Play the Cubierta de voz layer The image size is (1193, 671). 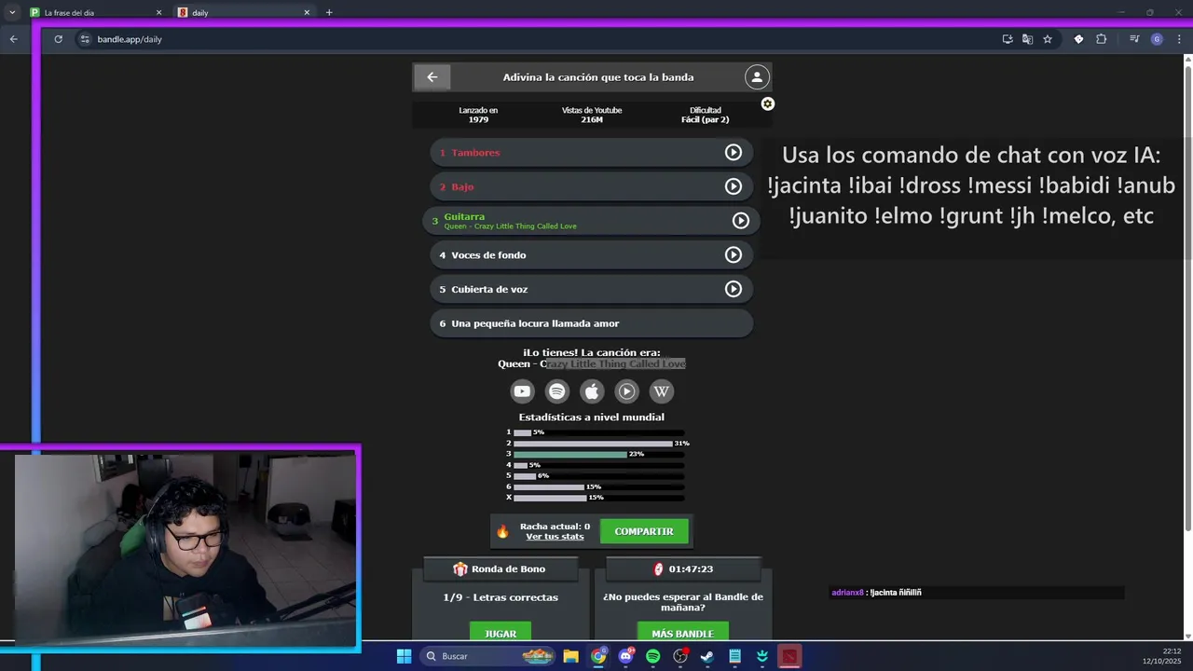coord(734,289)
